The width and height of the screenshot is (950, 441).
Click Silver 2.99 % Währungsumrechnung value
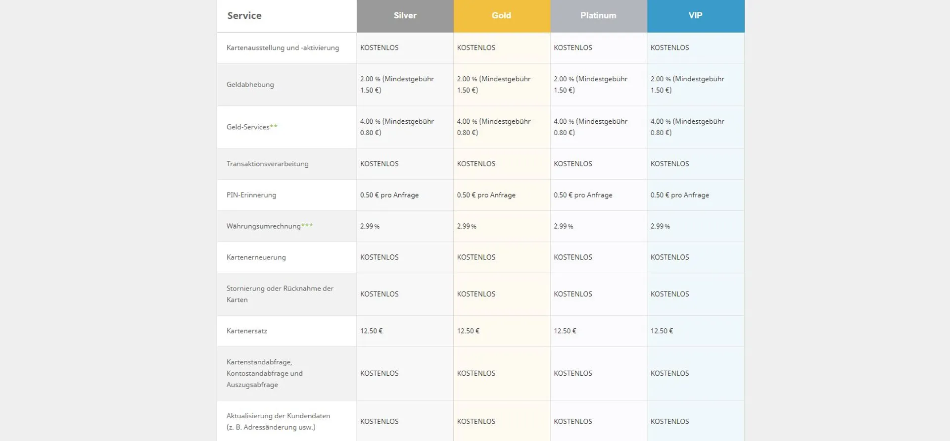click(370, 226)
